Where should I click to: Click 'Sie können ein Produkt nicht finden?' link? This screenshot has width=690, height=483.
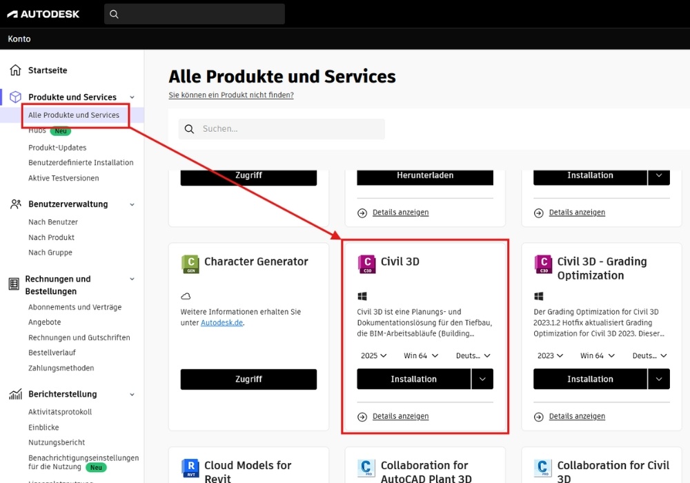pyautogui.click(x=231, y=95)
